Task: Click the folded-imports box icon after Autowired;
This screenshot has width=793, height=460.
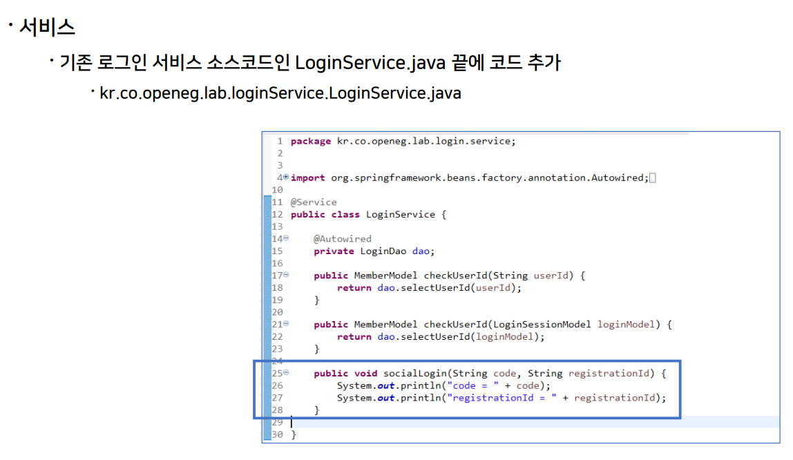Action: (653, 178)
